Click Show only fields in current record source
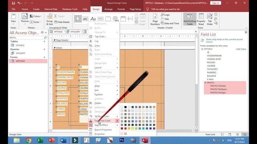257x144 pixels. (224, 40)
